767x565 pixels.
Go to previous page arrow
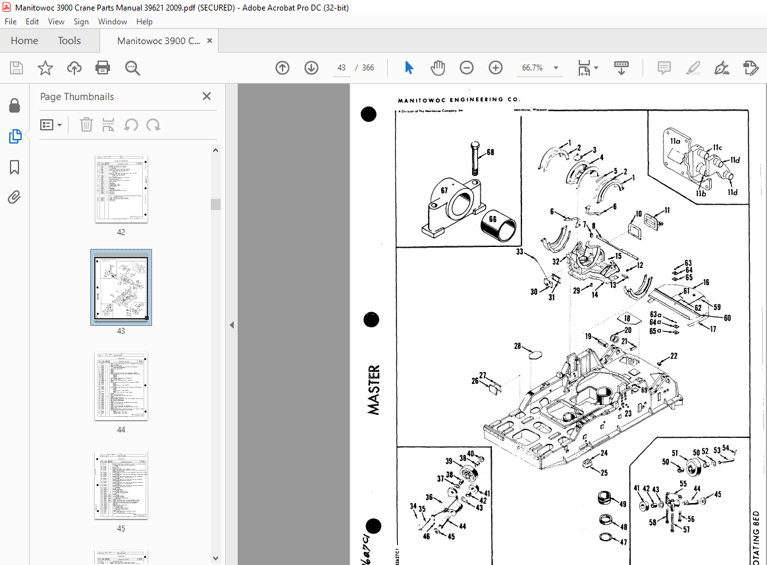(282, 68)
